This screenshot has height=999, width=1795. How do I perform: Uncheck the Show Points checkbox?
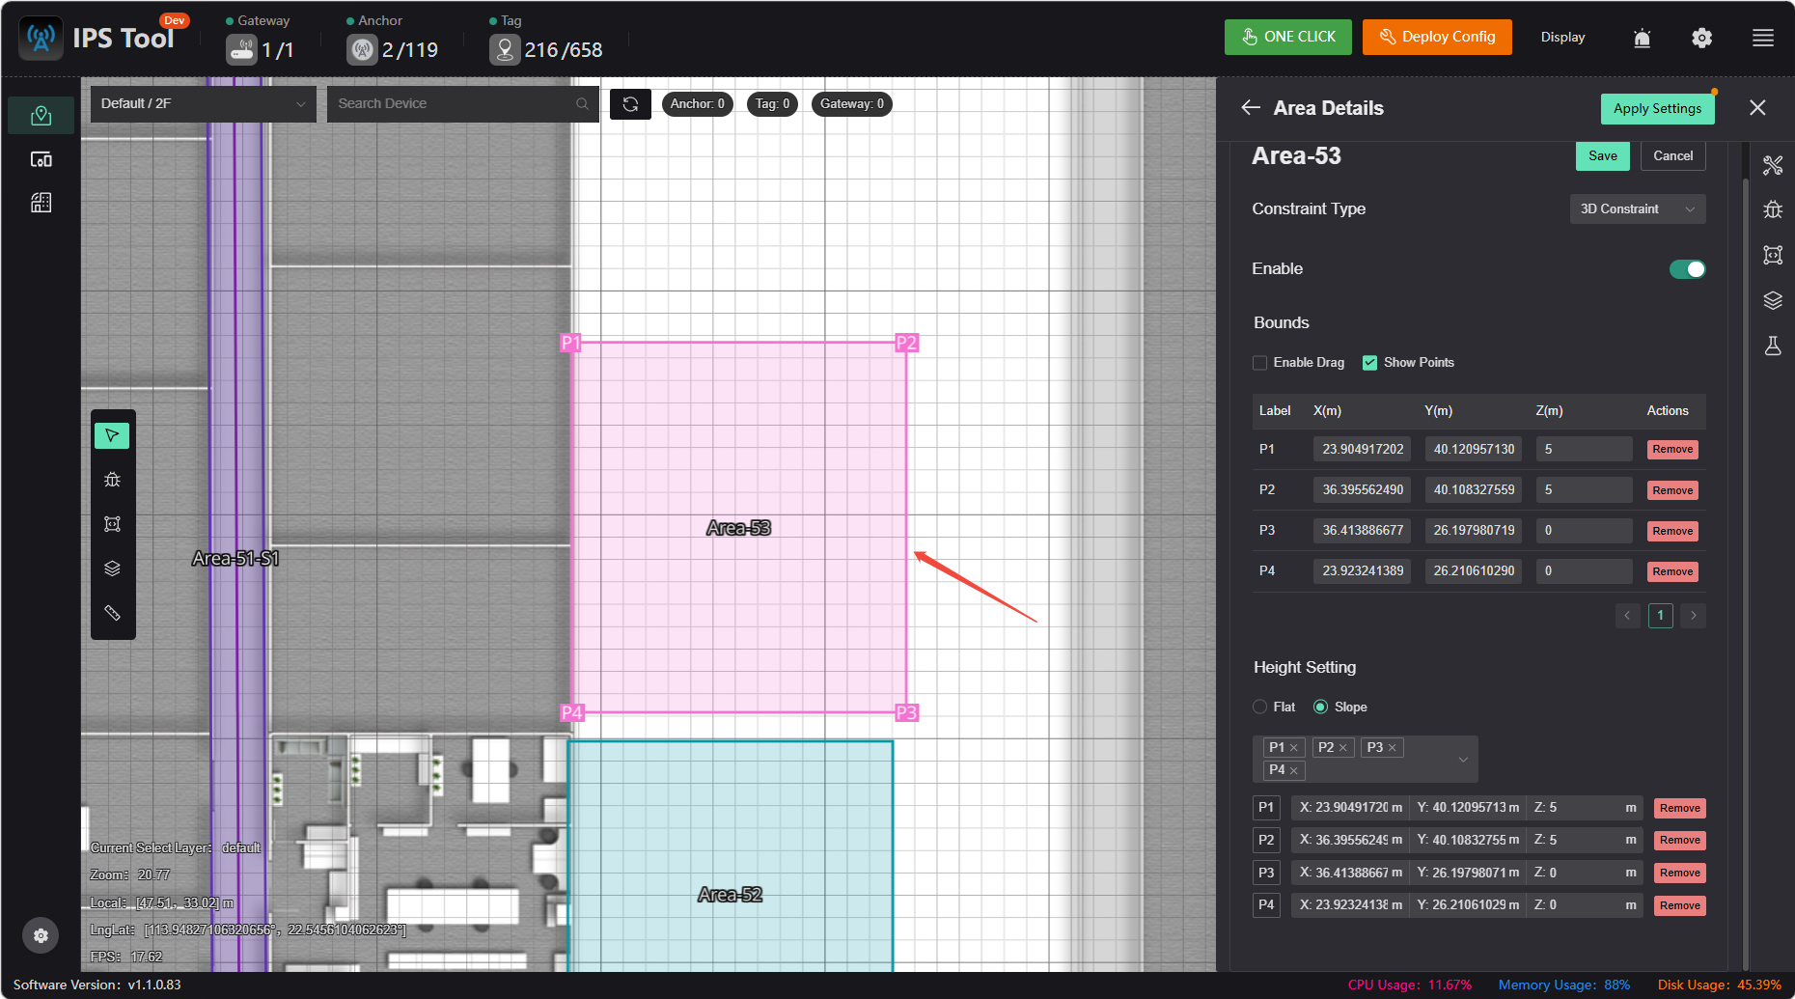(x=1369, y=363)
